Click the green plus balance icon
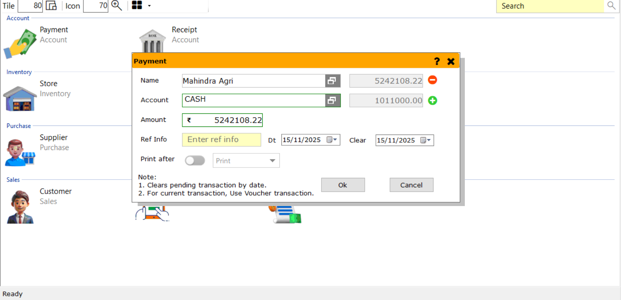Screen dimensions: 622x300 coord(433,100)
